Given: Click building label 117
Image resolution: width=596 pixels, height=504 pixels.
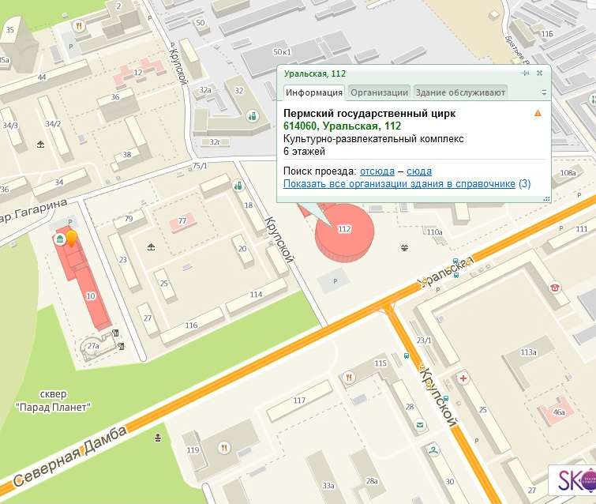Looking at the screenshot, I should [x=299, y=401].
